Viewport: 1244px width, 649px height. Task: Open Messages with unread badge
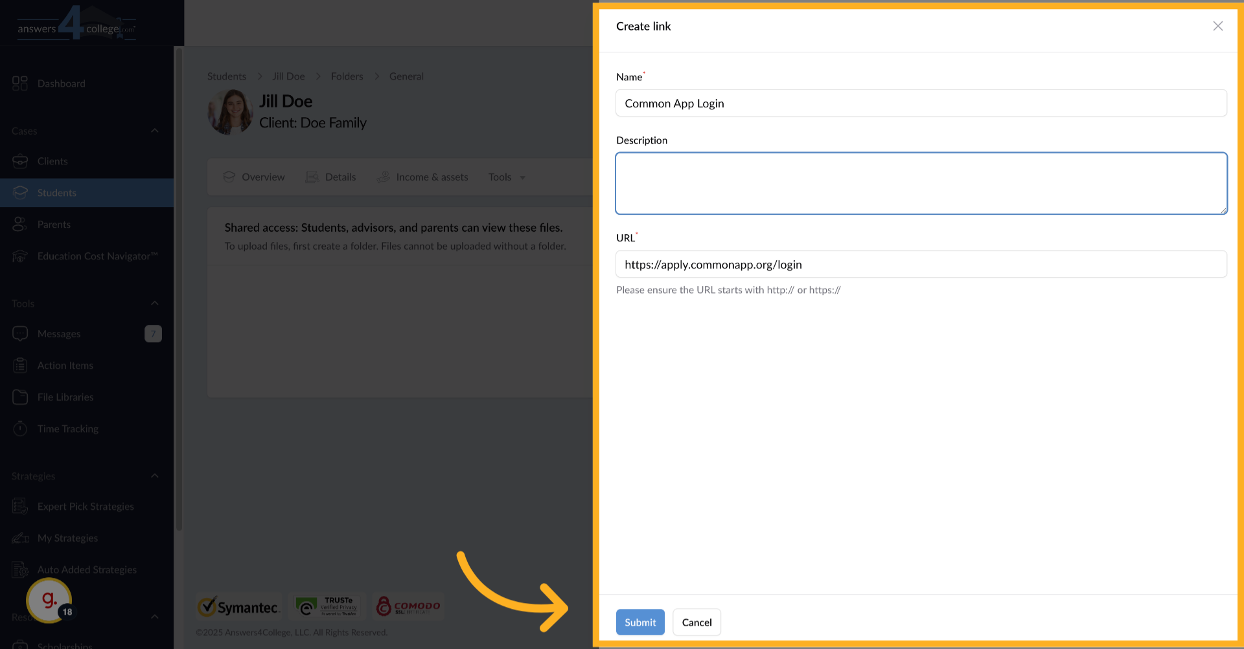coord(58,333)
